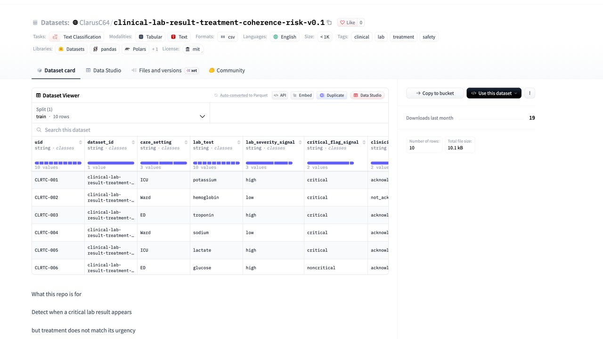The height and width of the screenshot is (339, 603).
Task: Switch to Data Studio tab
Action: (103, 70)
